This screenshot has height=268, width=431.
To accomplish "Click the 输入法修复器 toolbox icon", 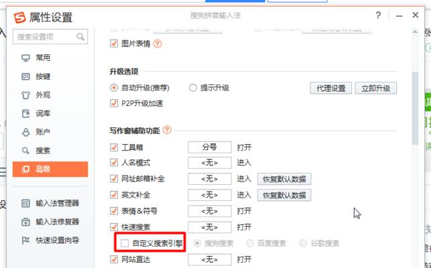I will [25, 222].
